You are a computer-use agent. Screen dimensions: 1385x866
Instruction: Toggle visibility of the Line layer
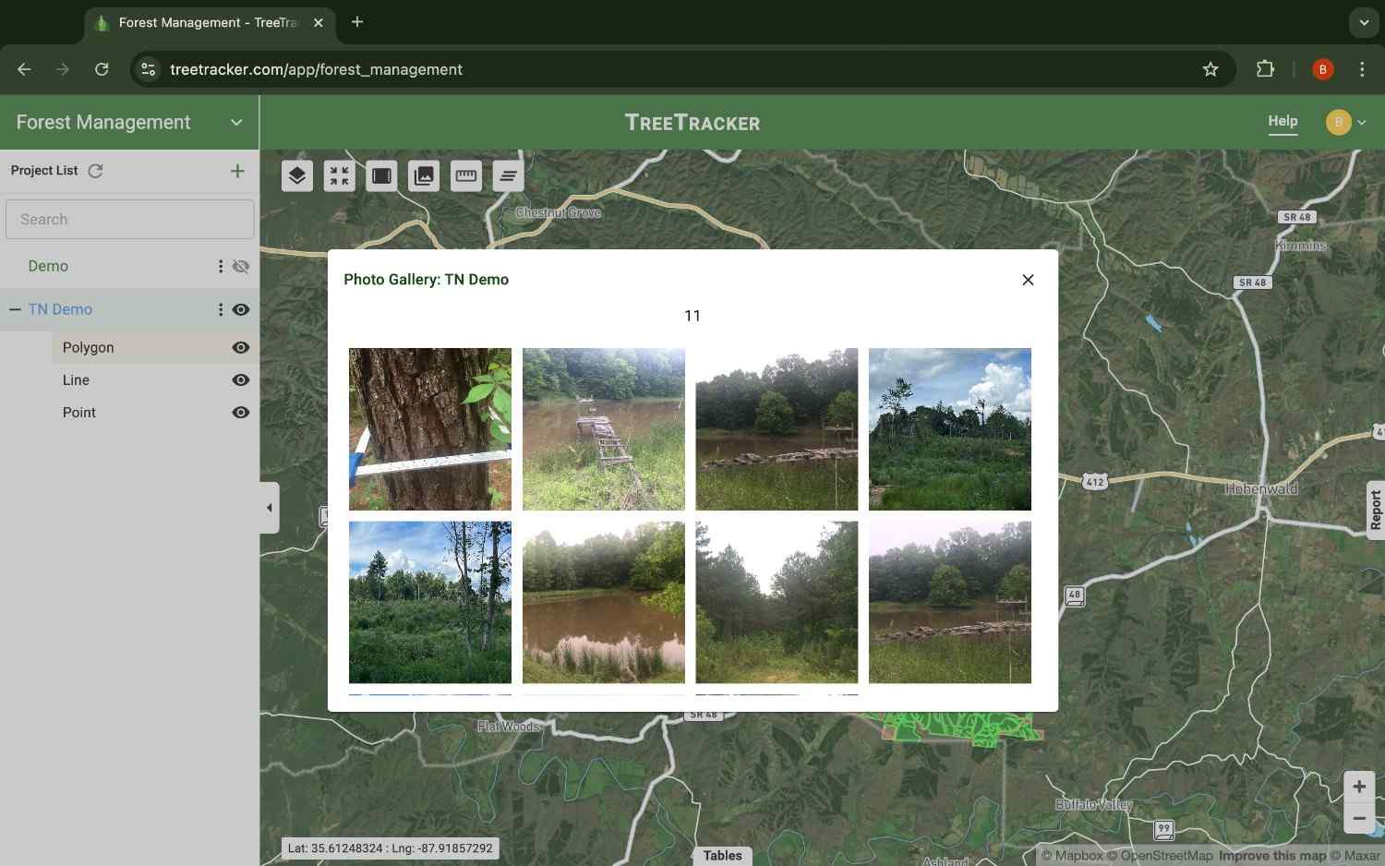point(240,379)
